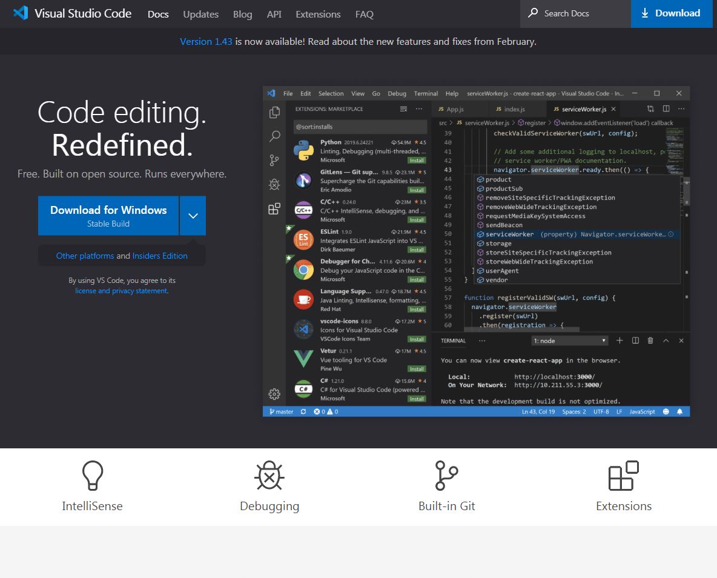The image size is (717, 578).
Task: Click the Debugging bug icon
Action: (269, 476)
